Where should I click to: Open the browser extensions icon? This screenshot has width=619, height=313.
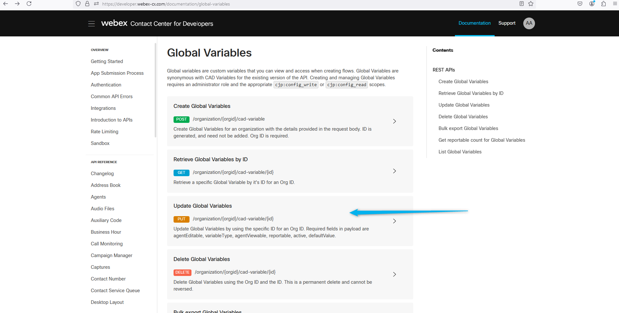(x=603, y=4)
